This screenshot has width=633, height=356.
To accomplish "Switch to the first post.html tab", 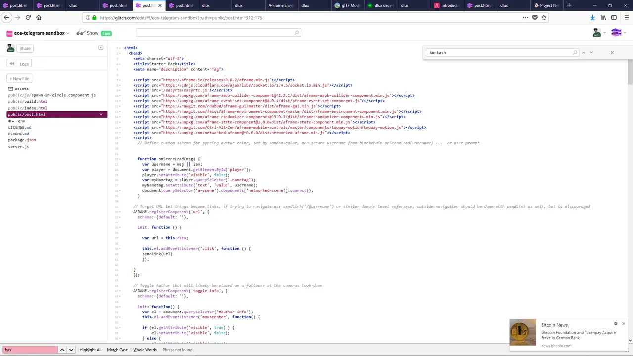I will click(x=16, y=5).
